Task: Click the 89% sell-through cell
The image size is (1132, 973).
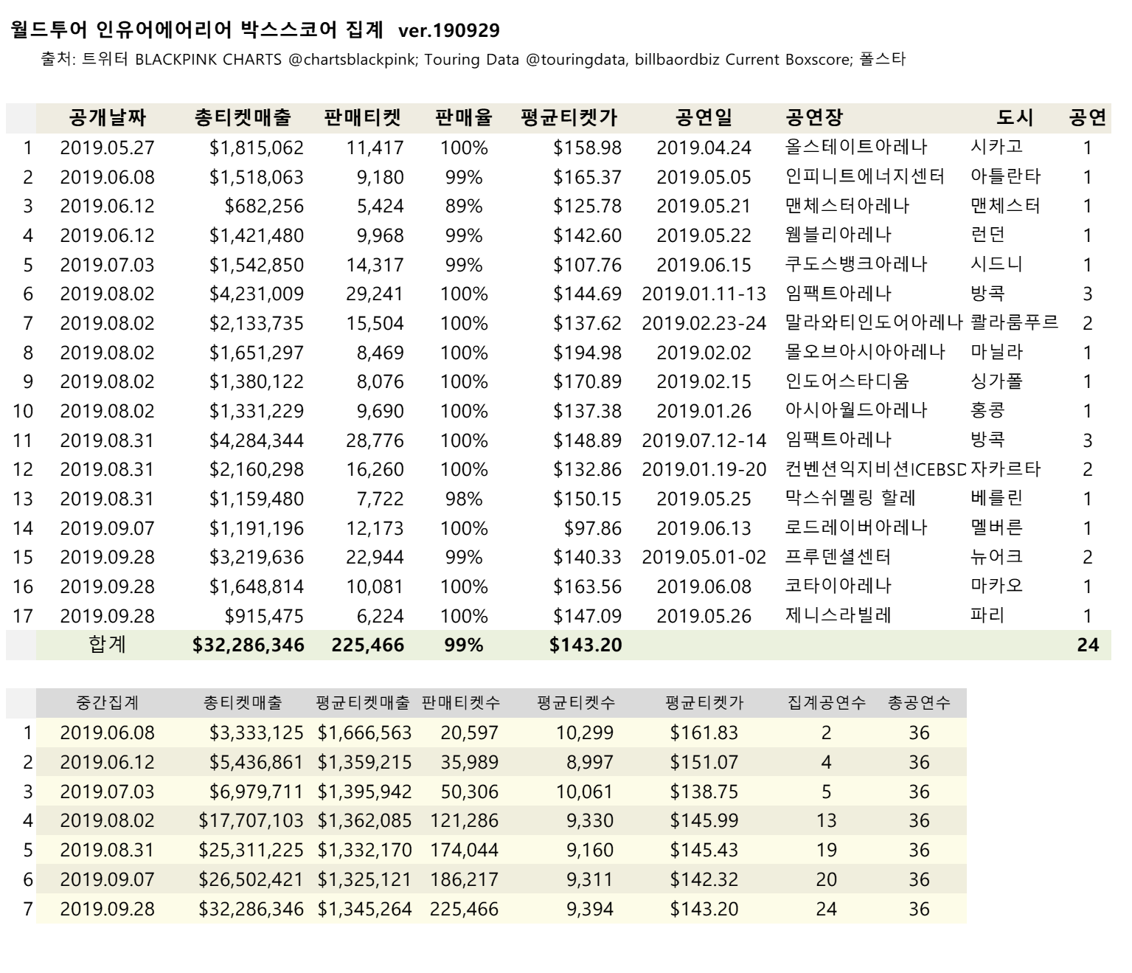Action: [x=464, y=206]
